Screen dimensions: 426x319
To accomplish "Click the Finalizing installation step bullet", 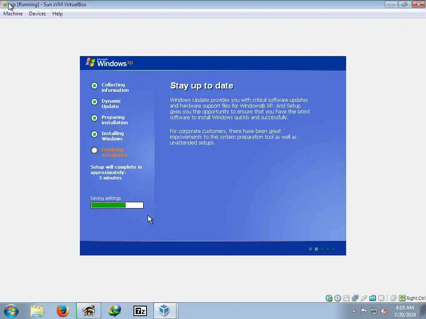I will click(94, 150).
